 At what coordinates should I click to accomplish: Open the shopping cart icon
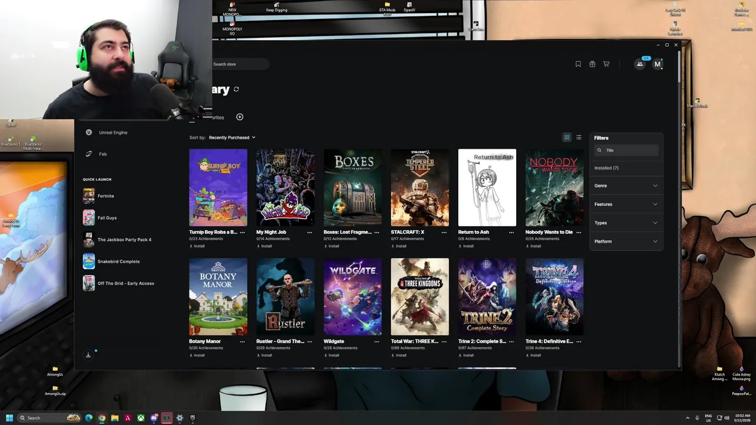click(606, 64)
